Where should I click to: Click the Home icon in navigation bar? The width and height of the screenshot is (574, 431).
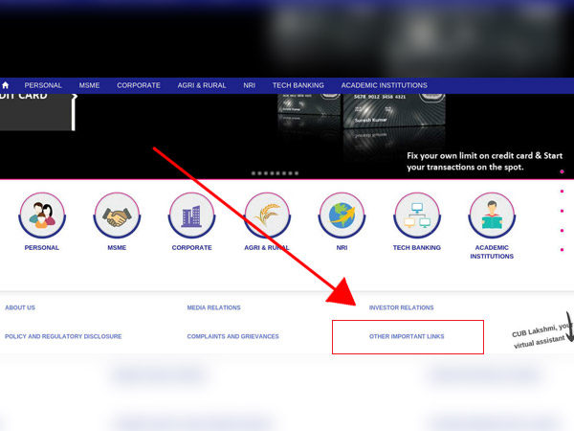(x=5, y=85)
